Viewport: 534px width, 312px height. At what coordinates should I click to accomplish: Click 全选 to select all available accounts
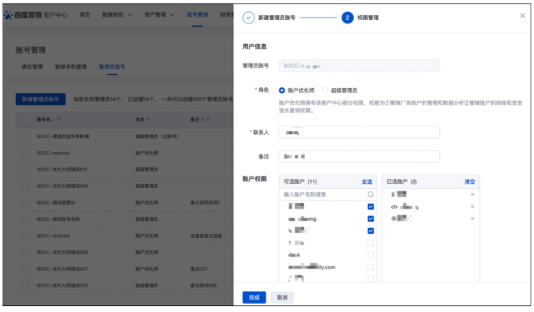[366, 182]
